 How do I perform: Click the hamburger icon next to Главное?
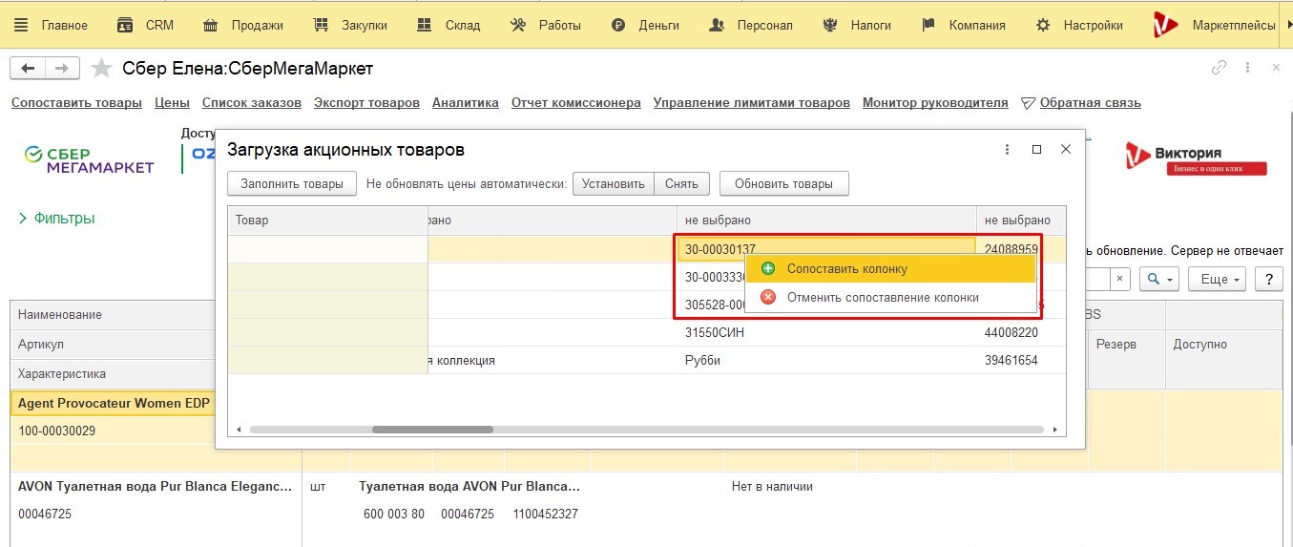(x=21, y=25)
